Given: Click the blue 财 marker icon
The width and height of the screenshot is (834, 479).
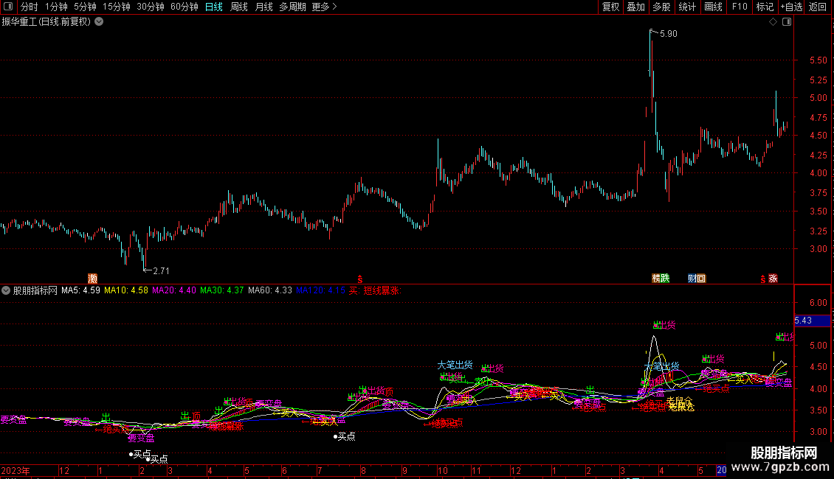Looking at the screenshot, I should pyautogui.click(x=692, y=279).
